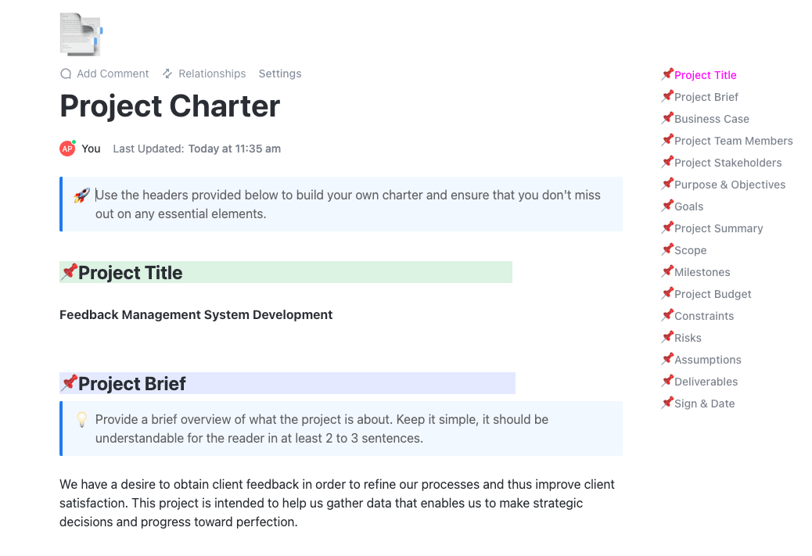Image resolution: width=812 pixels, height=556 pixels.
Task: Click the Project Charter title field
Action: tap(170, 106)
